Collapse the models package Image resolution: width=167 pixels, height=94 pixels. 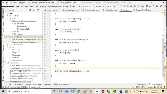[x=12, y=34]
